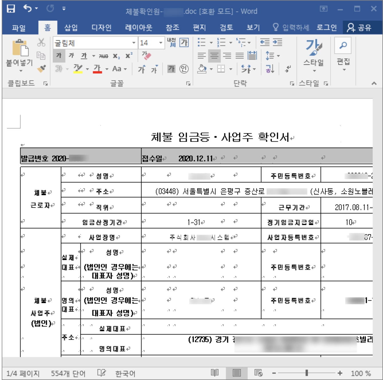The image size is (383, 380).
Task: Click the zoom slider handle
Action: tap(307, 373)
